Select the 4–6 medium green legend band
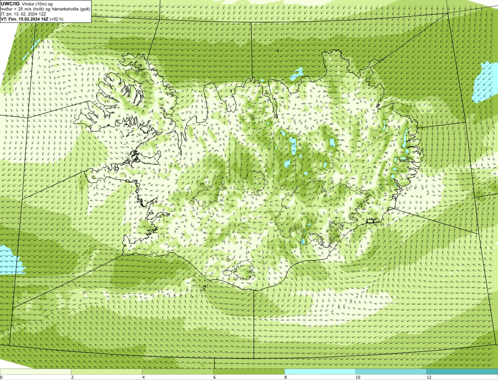Viewport: 498px width, 380px height. (178, 371)
